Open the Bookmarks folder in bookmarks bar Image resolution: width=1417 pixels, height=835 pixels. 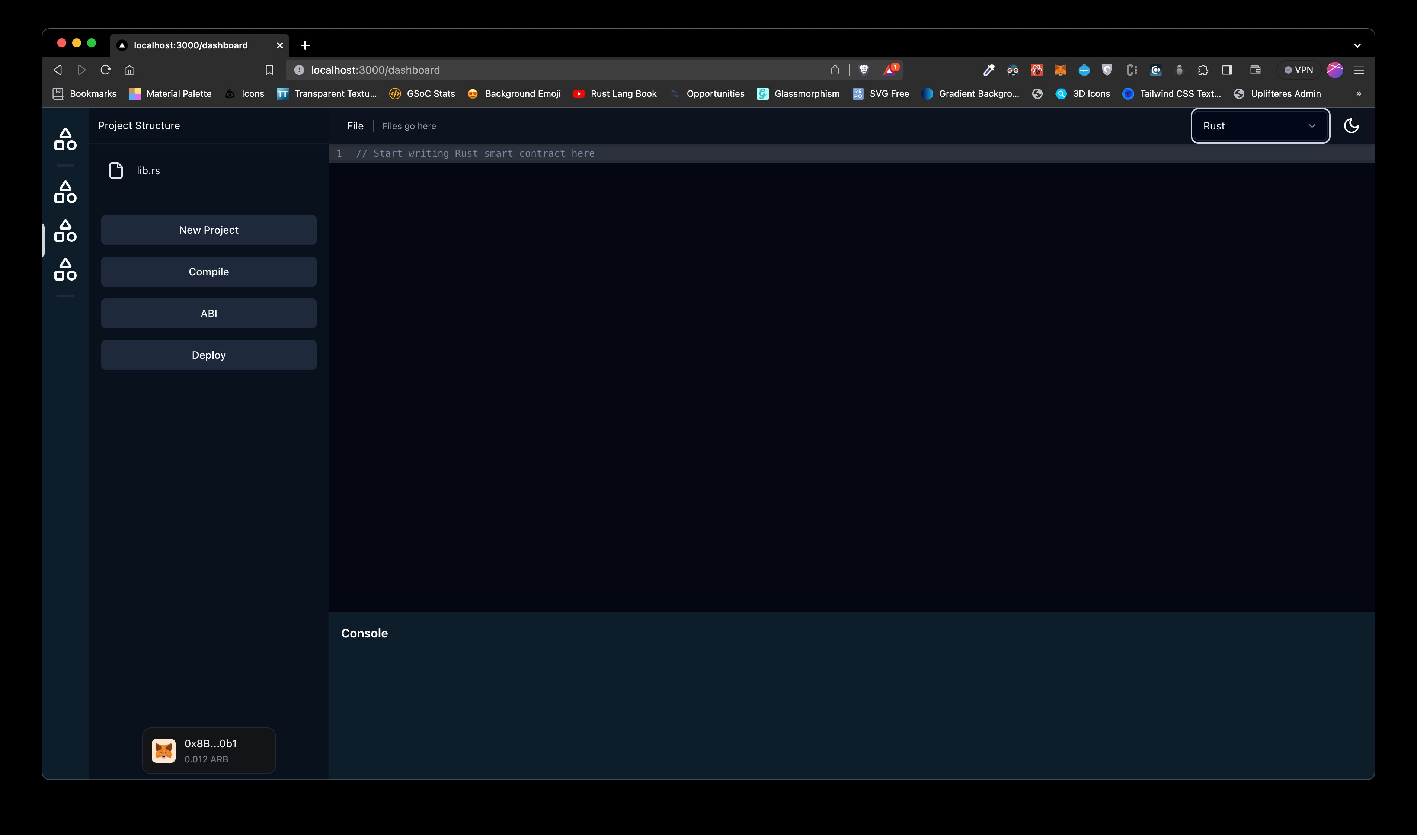pos(84,93)
